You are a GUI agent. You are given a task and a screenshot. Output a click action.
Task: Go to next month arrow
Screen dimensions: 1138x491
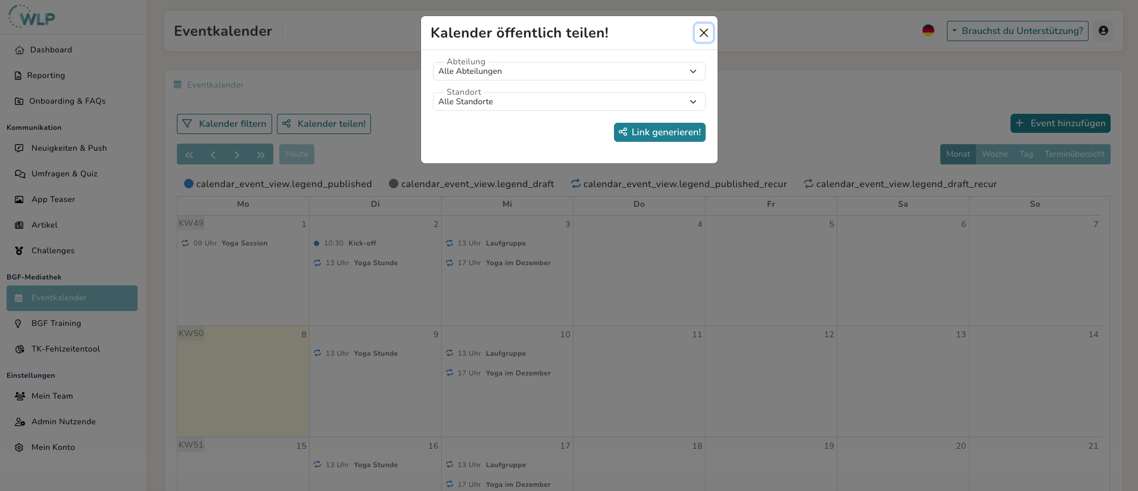pos(237,154)
